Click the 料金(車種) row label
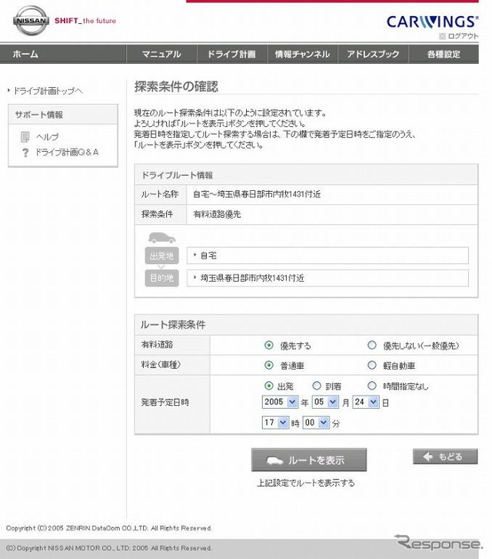The image size is (492, 559). (161, 365)
